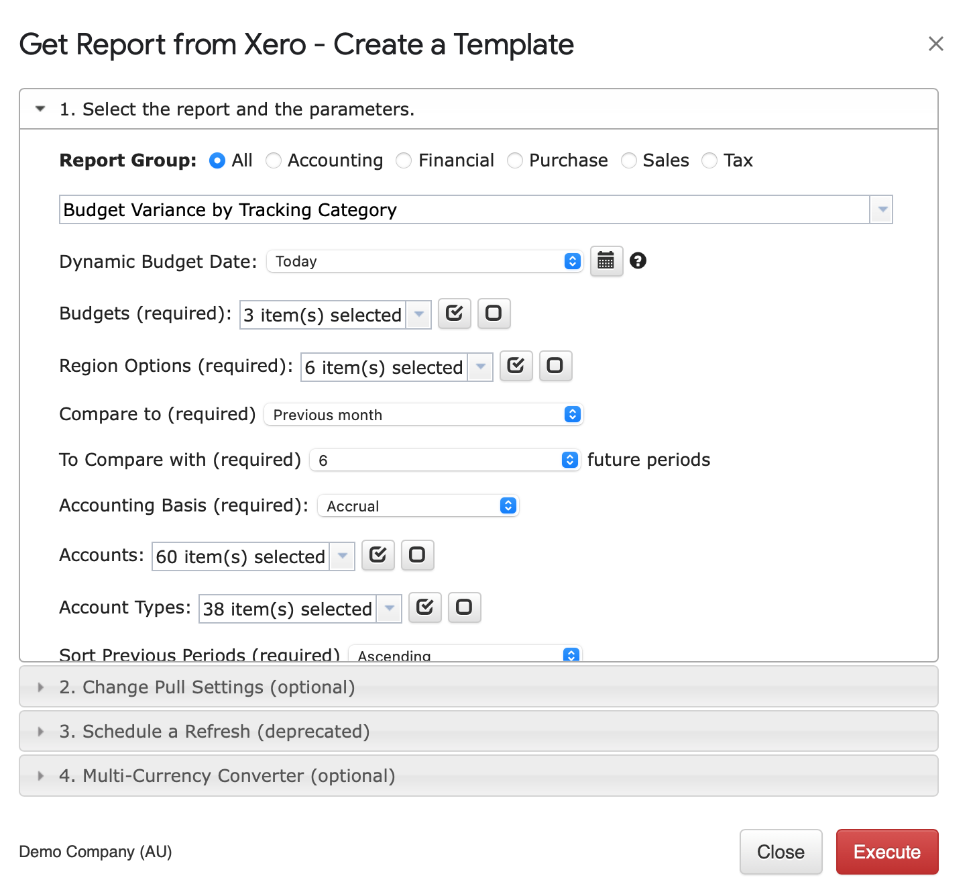Select all Budgets items check icon
Screen dimensions: 975x886
455,313
